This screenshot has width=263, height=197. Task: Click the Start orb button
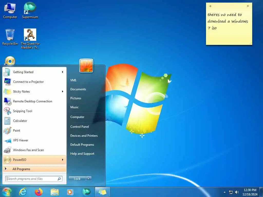6,192
